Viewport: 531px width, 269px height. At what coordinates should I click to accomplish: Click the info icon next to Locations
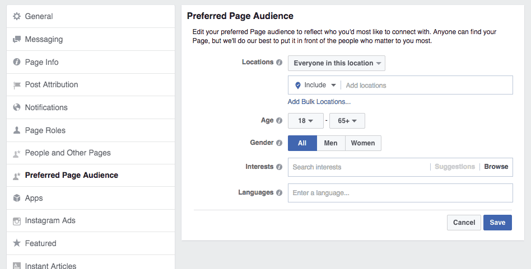coord(279,63)
